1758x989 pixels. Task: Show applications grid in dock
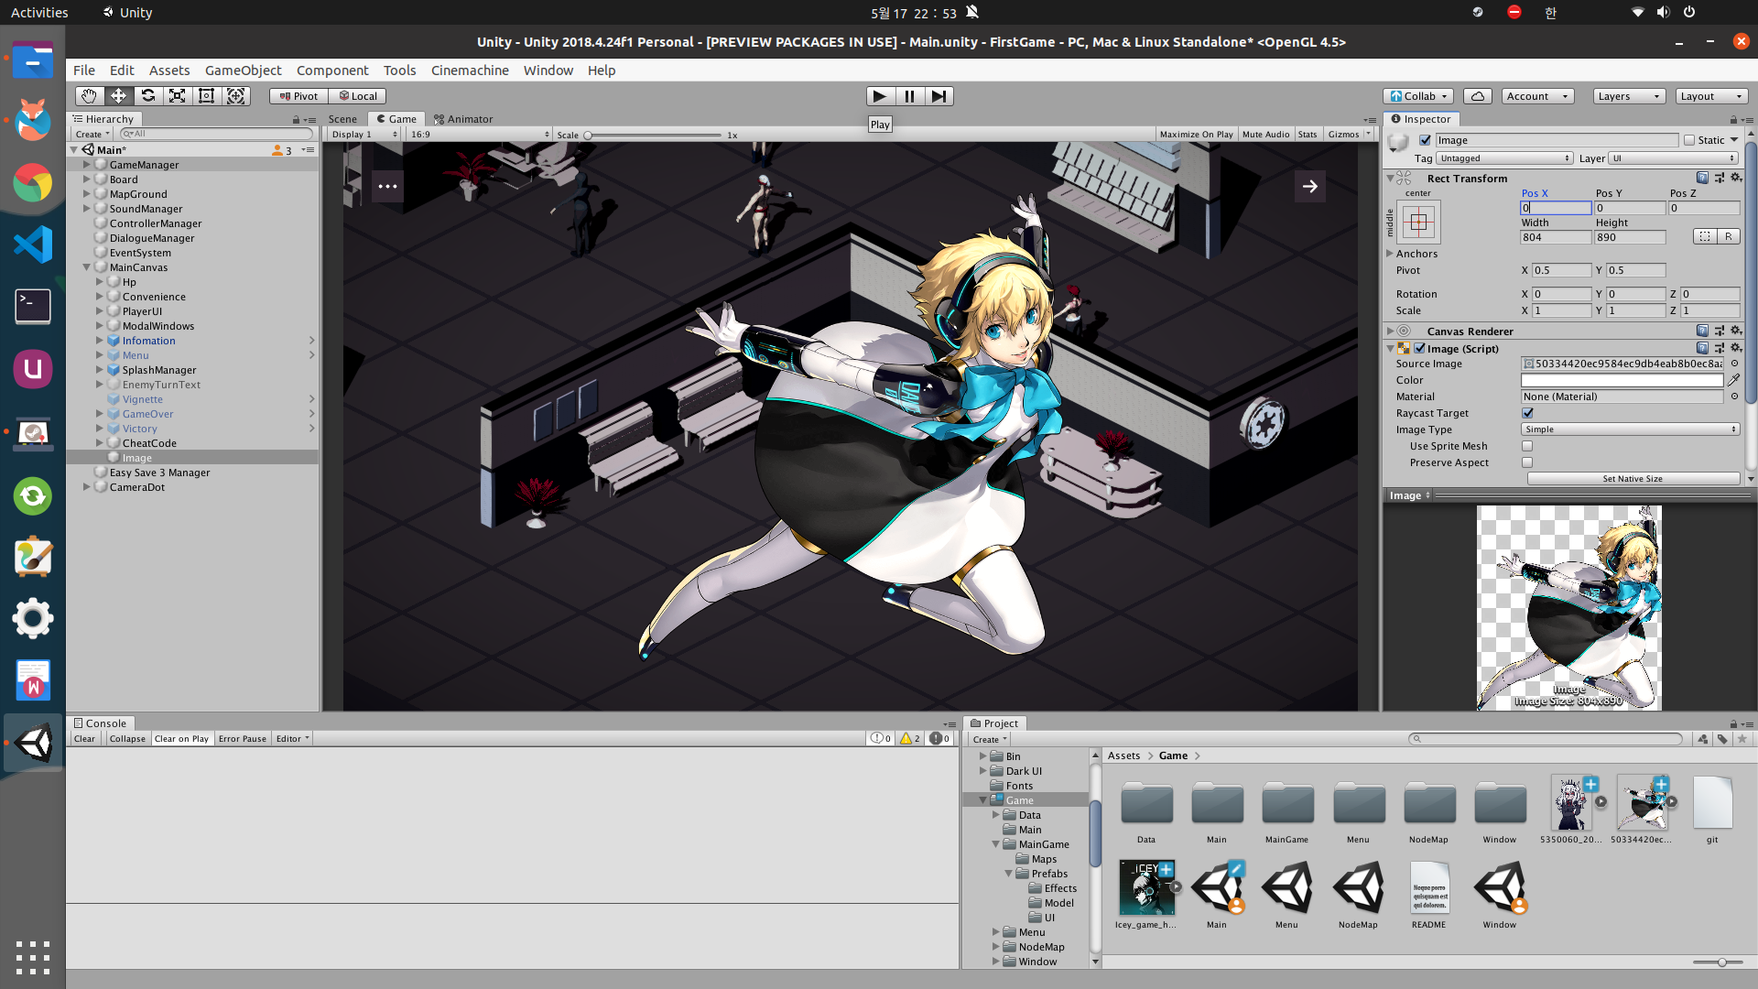coord(33,958)
